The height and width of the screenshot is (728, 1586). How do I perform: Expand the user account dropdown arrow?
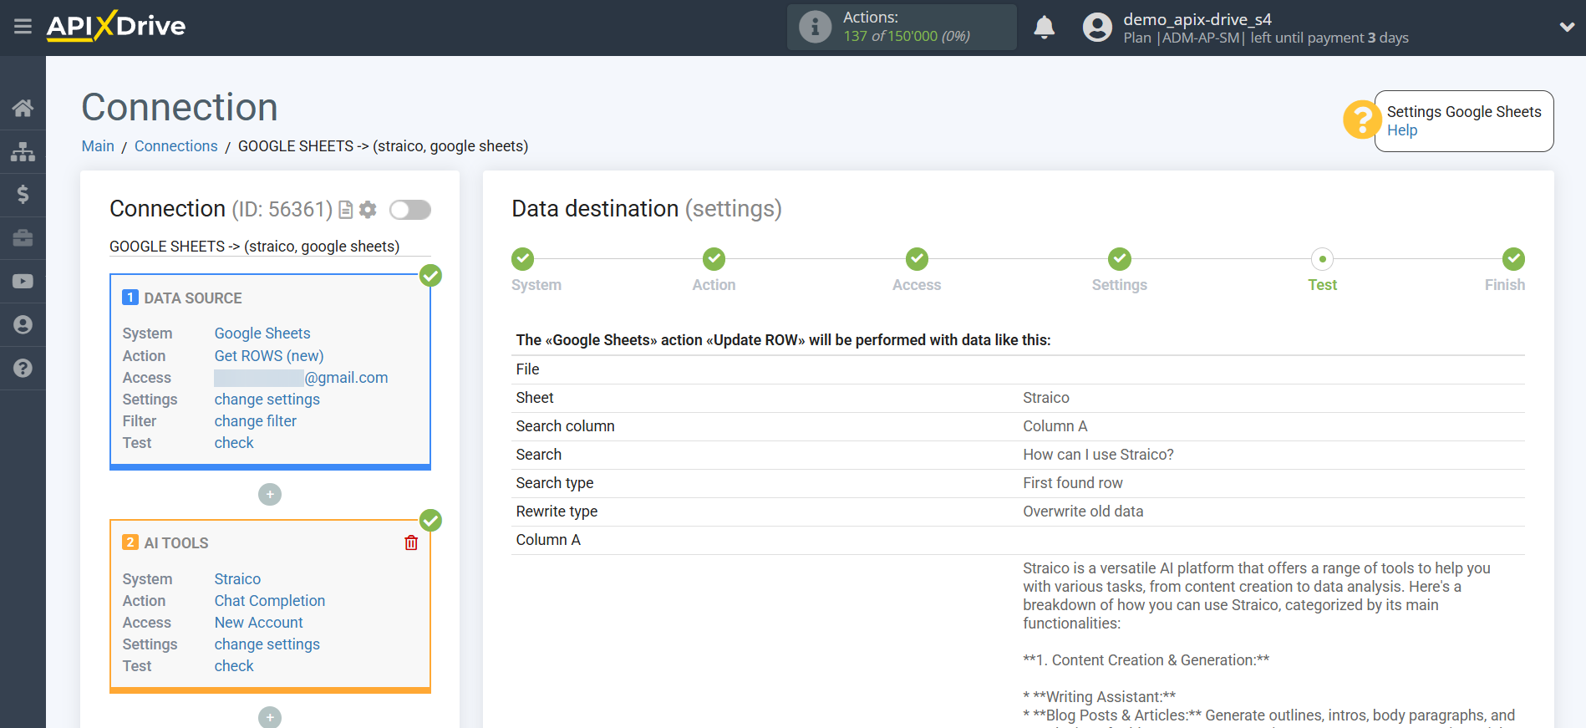(1567, 28)
